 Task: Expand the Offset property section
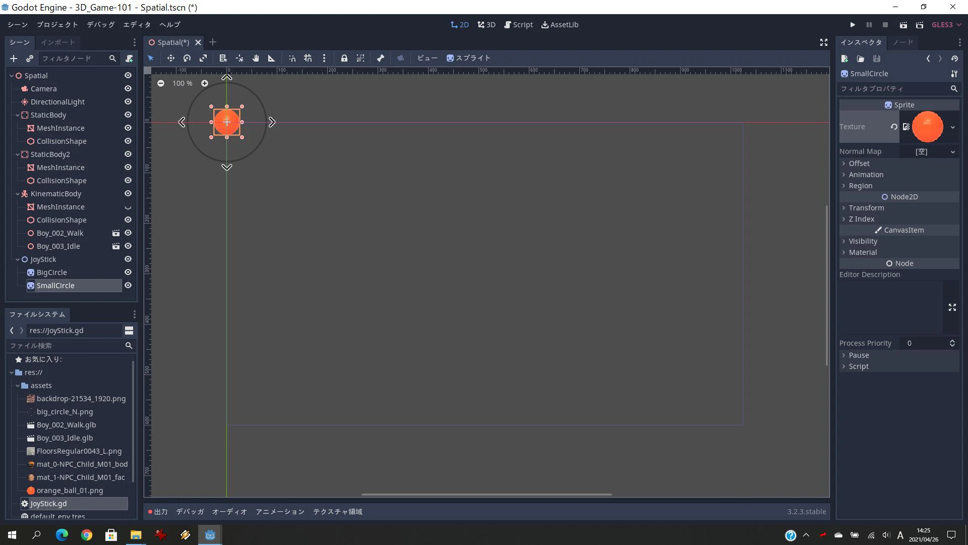(x=899, y=163)
